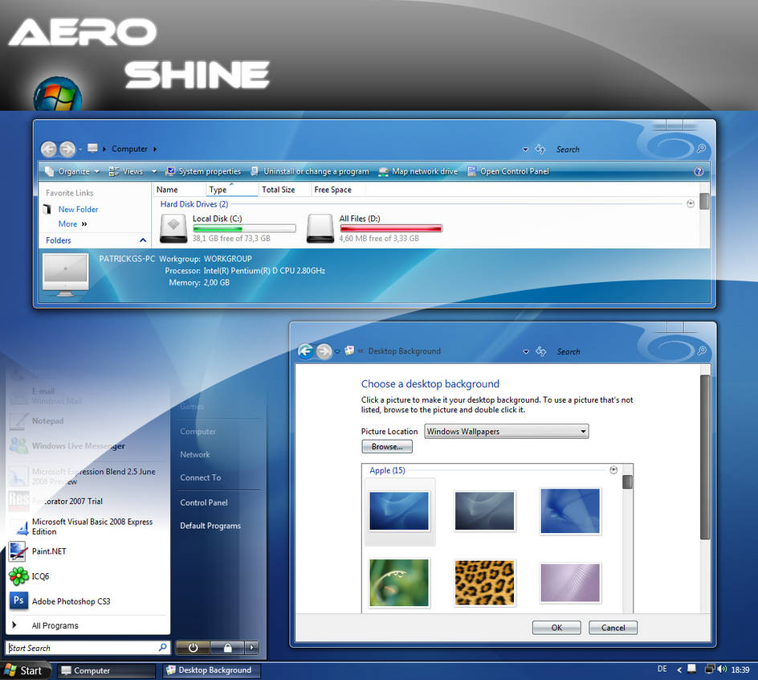Click the network icon in system tray
Viewport: 758px width, 680px height.
[x=709, y=669]
